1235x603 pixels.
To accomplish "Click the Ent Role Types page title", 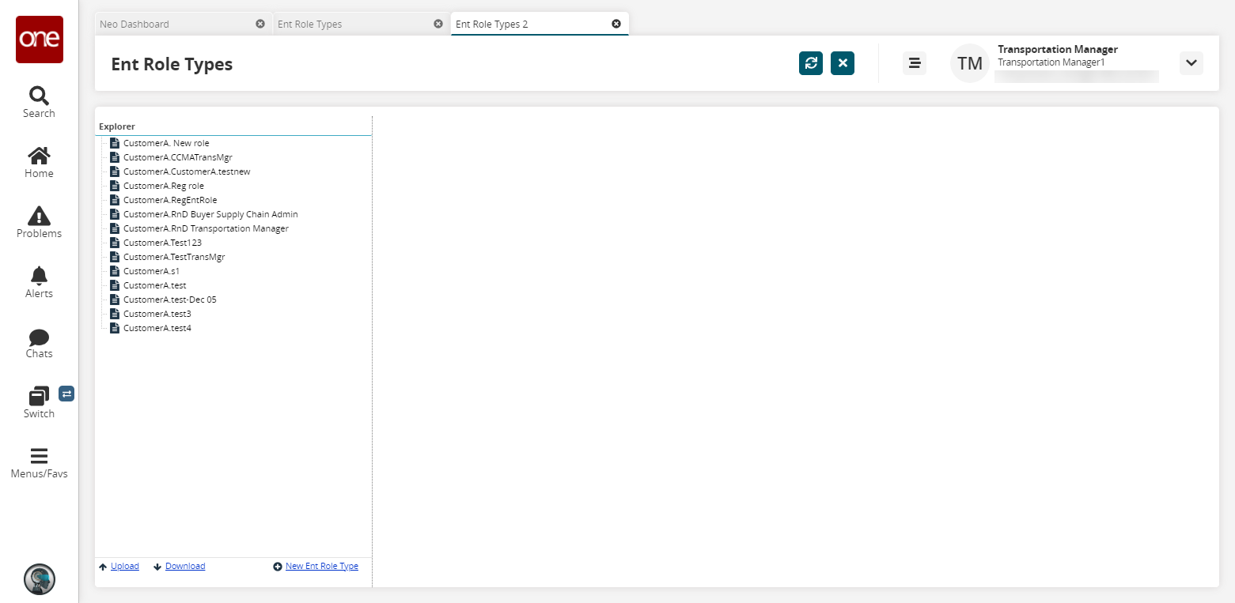I will [x=172, y=64].
